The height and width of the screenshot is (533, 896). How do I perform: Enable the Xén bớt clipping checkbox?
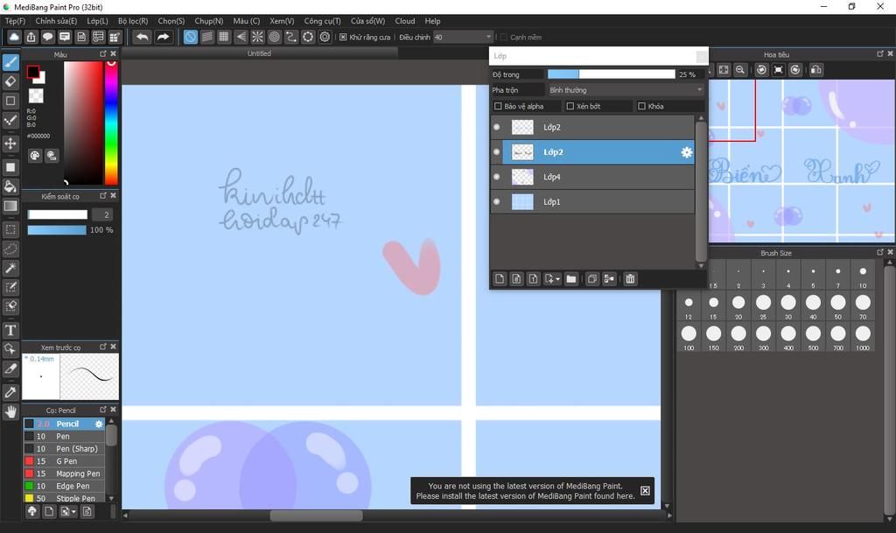570,106
